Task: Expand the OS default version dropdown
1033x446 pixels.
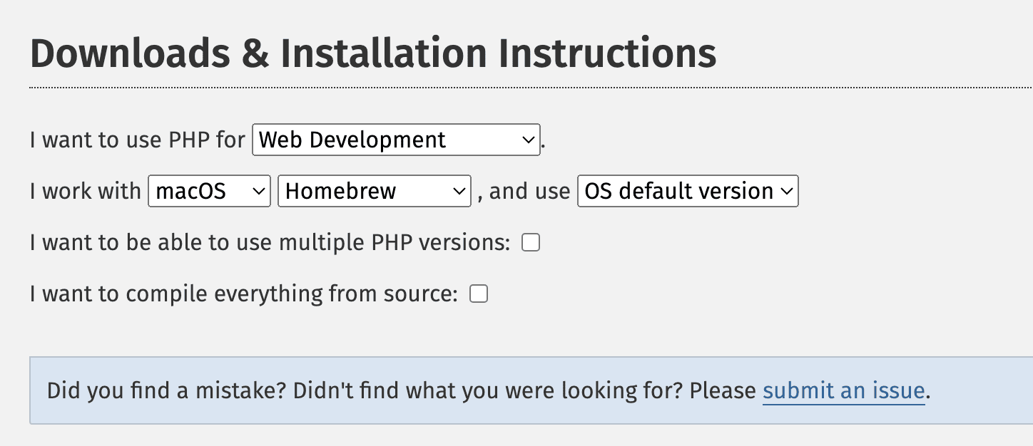Action: (x=678, y=191)
